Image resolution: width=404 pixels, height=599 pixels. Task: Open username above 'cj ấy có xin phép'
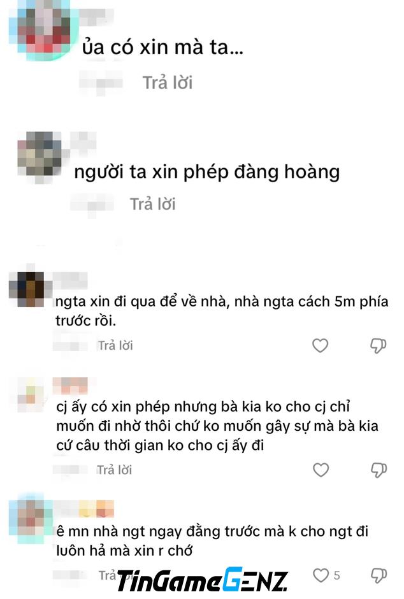[70, 386]
